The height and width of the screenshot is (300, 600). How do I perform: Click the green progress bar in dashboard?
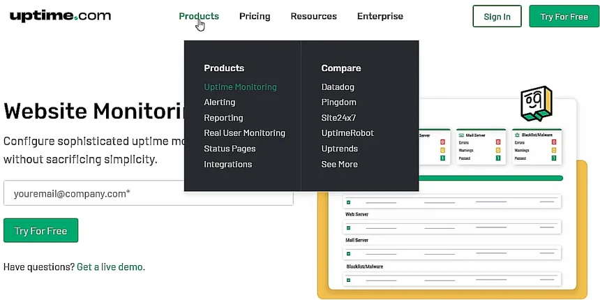(x=491, y=178)
